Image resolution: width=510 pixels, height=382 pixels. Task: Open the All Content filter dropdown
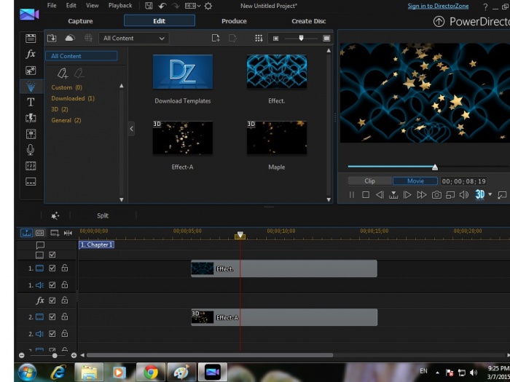click(134, 38)
